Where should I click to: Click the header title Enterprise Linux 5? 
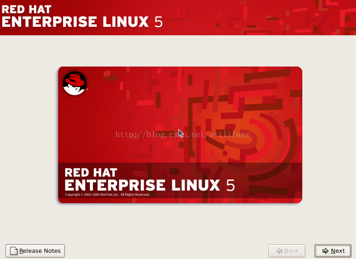click(x=82, y=22)
